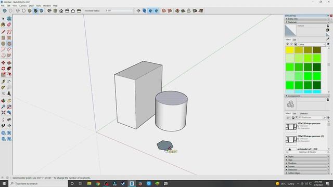The image size is (333, 187).
Task: Toggle Monochrome face style
Action: 42,10
